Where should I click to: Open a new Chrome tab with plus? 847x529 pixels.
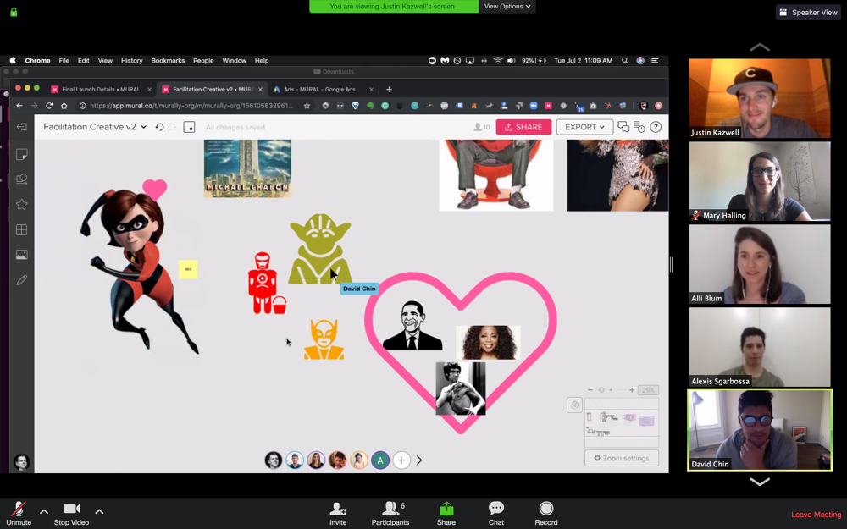pos(389,89)
